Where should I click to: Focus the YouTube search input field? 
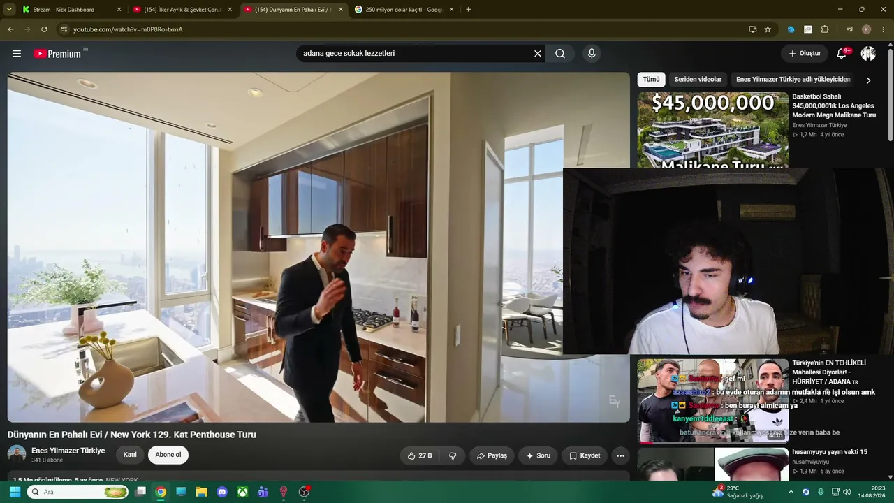pos(416,54)
